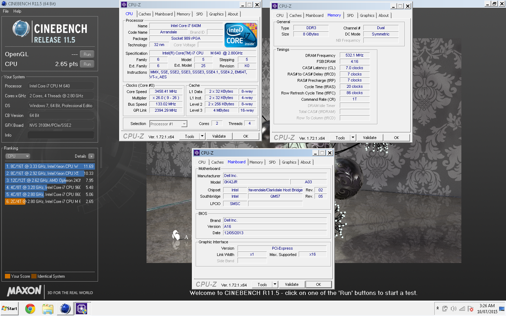Select ranking entry 12C/12T AMD Opteron

[x=50, y=180]
